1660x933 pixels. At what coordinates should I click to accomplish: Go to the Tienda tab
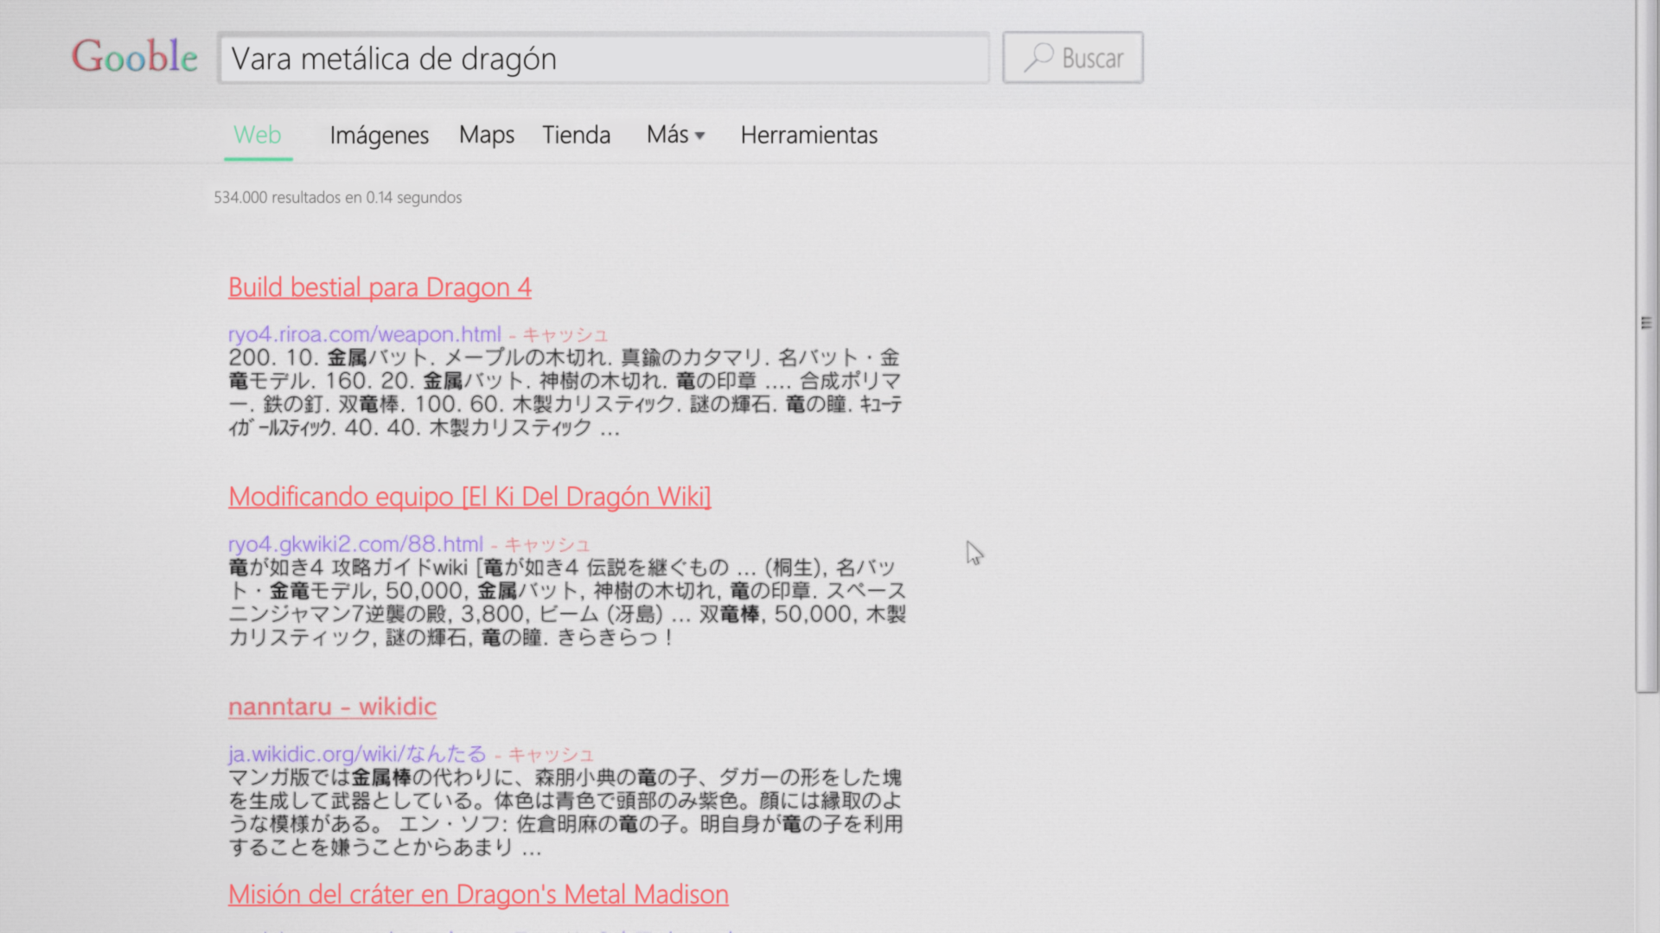576,136
